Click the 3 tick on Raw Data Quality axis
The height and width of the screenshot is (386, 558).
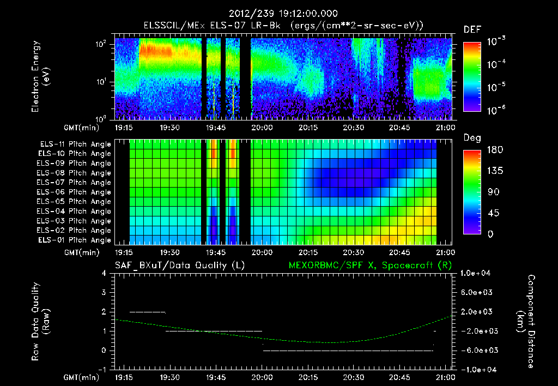[104, 293]
